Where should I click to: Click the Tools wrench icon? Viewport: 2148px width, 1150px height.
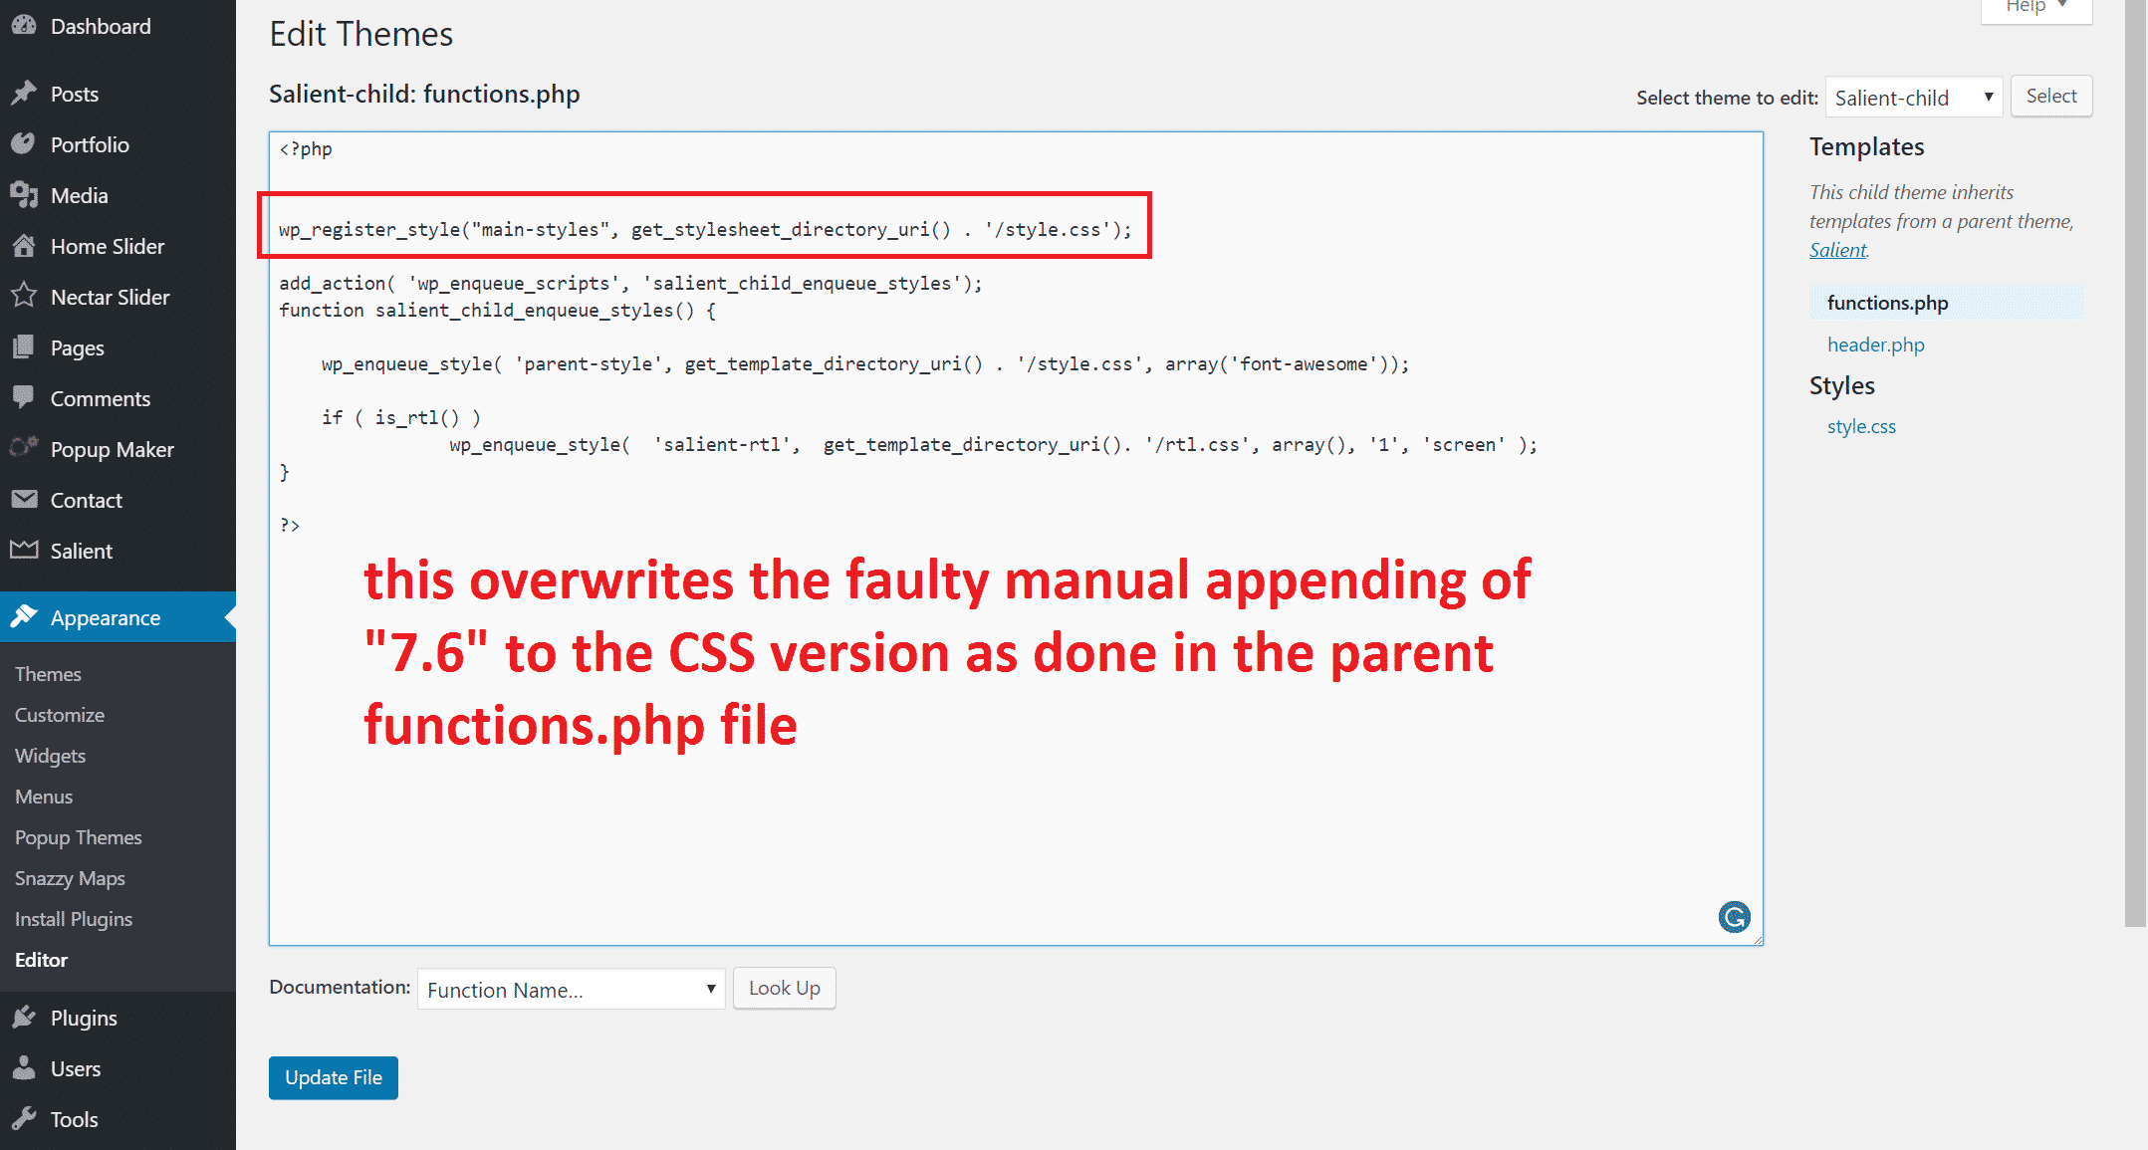[24, 1119]
